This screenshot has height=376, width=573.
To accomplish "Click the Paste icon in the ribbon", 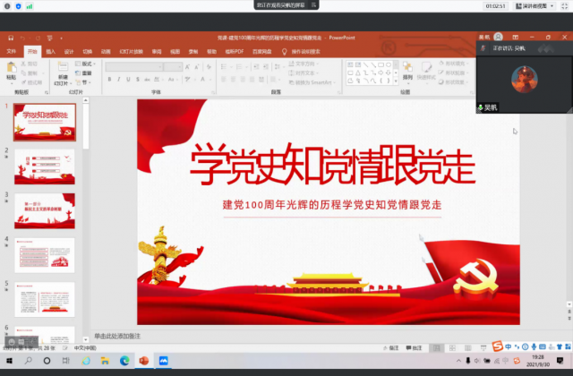I will click(x=11, y=70).
